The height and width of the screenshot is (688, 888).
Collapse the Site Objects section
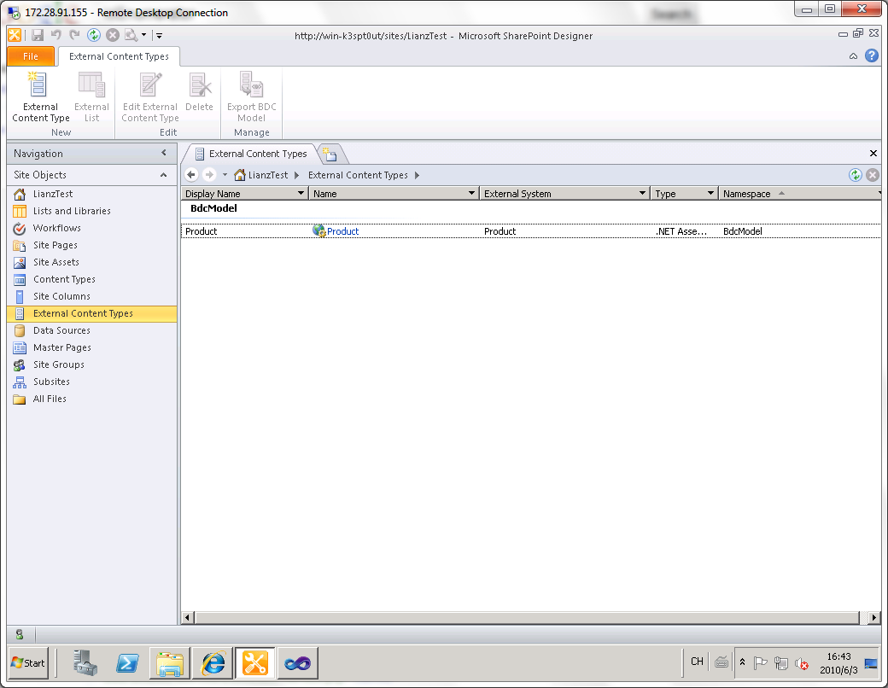point(164,175)
